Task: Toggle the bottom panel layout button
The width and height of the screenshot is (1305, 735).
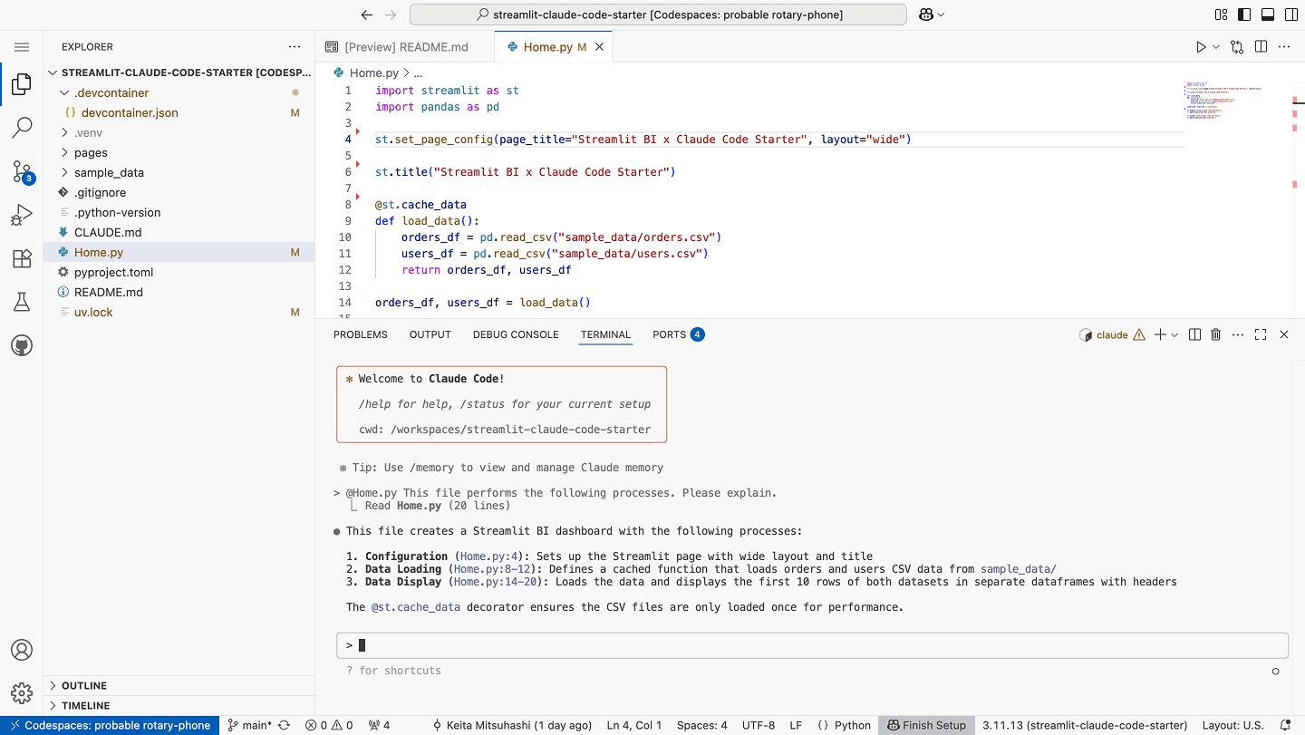Action: click(x=1267, y=15)
